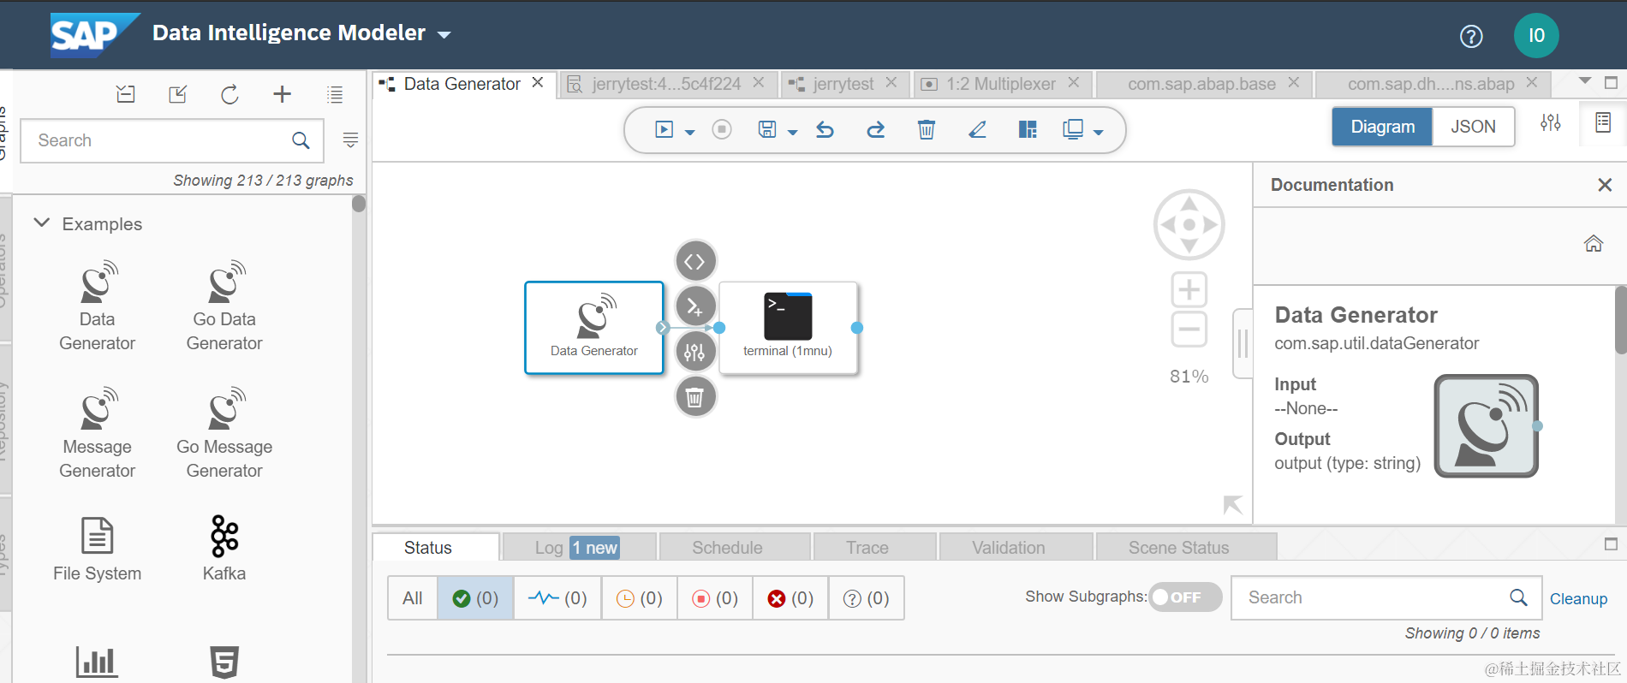Create a new graph with plus icon

pyautogui.click(x=282, y=94)
